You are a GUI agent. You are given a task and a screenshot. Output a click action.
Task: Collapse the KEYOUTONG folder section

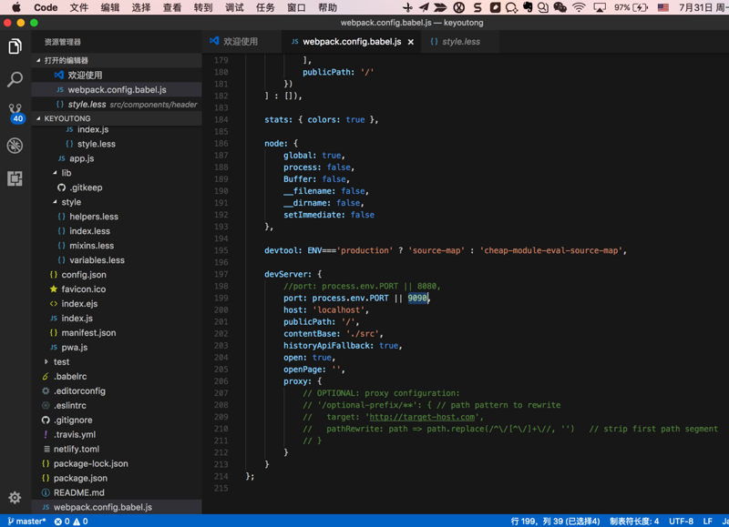67,118
